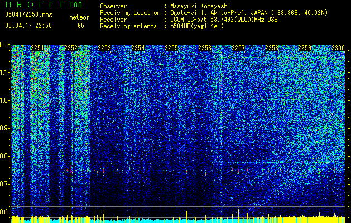Click the 2253 time marker
Image resolution: width=351 pixels, height=223 pixels.
coord(104,48)
